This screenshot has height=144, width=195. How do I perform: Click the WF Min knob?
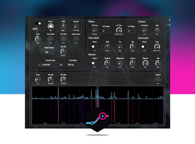(50, 79)
